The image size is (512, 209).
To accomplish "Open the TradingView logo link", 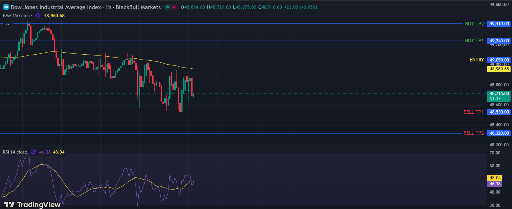I will tap(32, 204).
